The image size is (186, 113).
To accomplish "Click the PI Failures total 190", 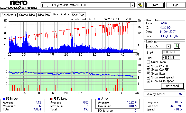I will pos(86,109).
